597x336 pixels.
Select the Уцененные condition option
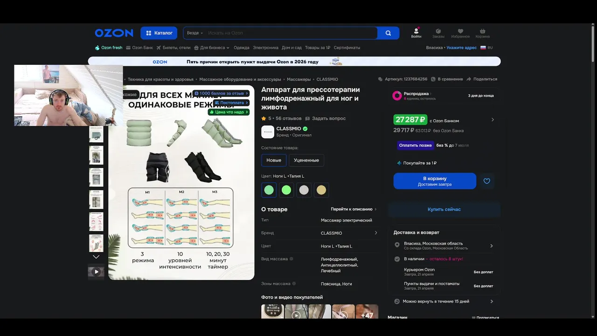(x=306, y=160)
